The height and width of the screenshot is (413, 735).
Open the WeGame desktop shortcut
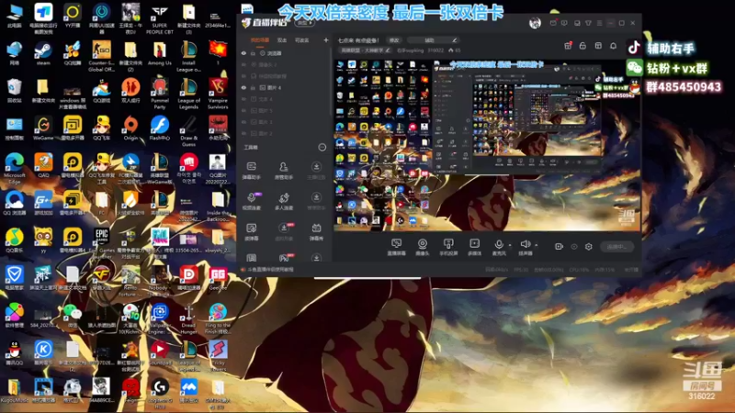[x=43, y=128]
